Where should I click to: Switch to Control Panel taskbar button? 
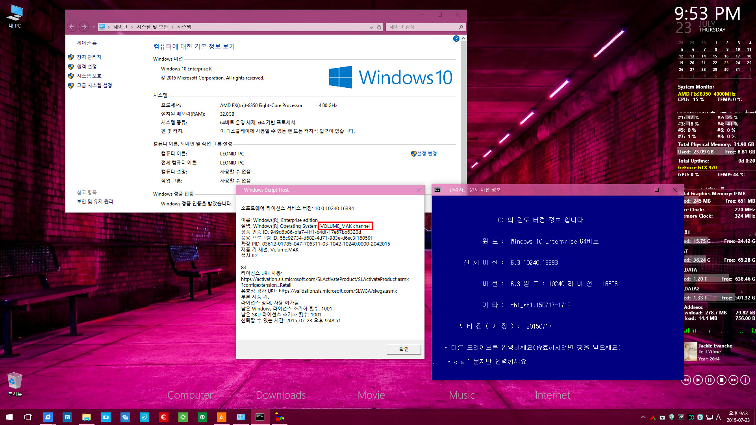(241, 417)
